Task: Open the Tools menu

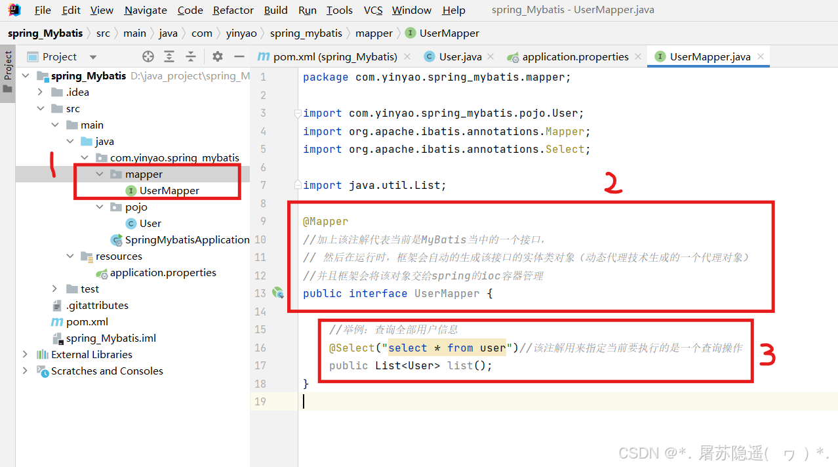Action: pyautogui.click(x=340, y=10)
